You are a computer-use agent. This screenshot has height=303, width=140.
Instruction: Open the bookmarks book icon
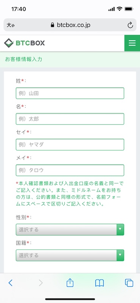pyautogui.click(x=100, y=283)
